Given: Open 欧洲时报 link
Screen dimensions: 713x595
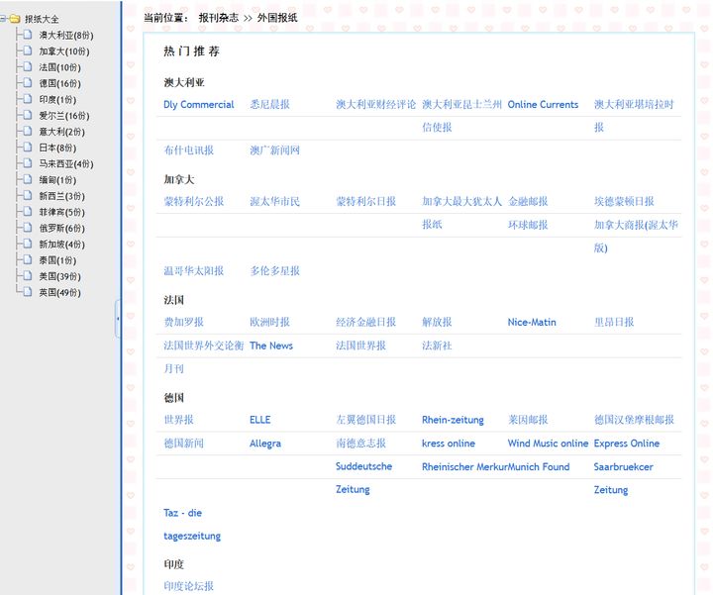Looking at the screenshot, I should (269, 323).
